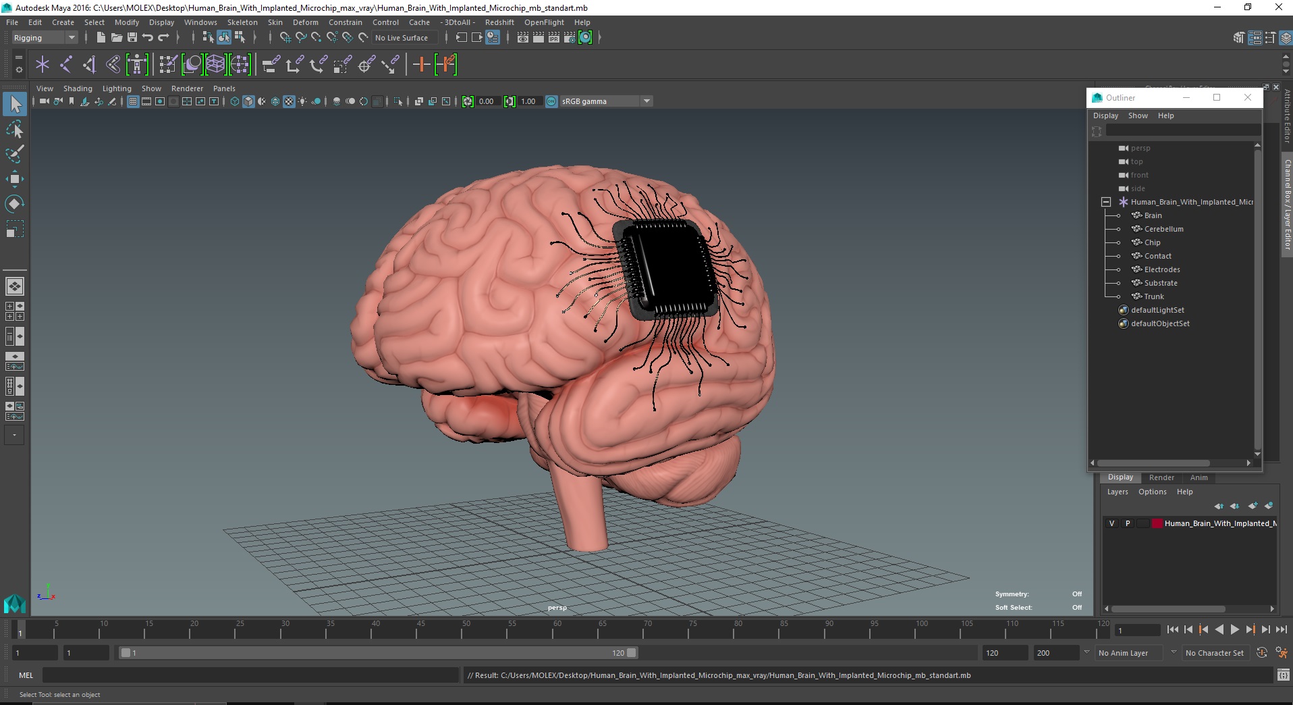Screen dimensions: 1293x705
Task: Open the Rigging menu set dropdown
Action: [45, 38]
